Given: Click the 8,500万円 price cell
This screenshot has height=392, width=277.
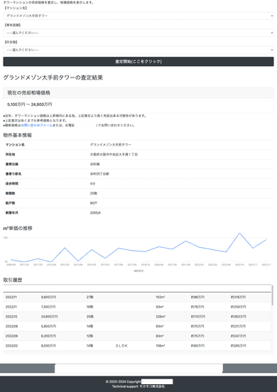Looking at the screenshot, I should tap(48, 346).
